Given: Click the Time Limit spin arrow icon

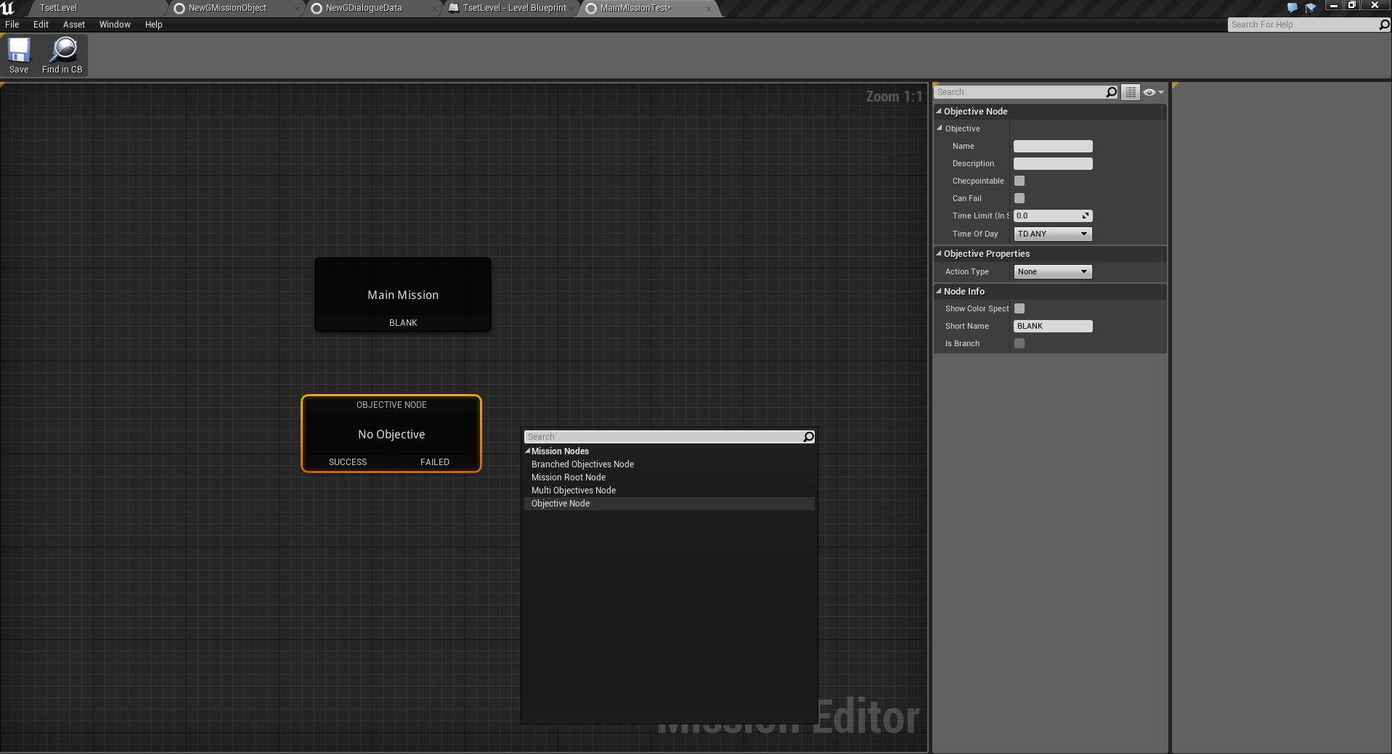Looking at the screenshot, I should (1086, 216).
